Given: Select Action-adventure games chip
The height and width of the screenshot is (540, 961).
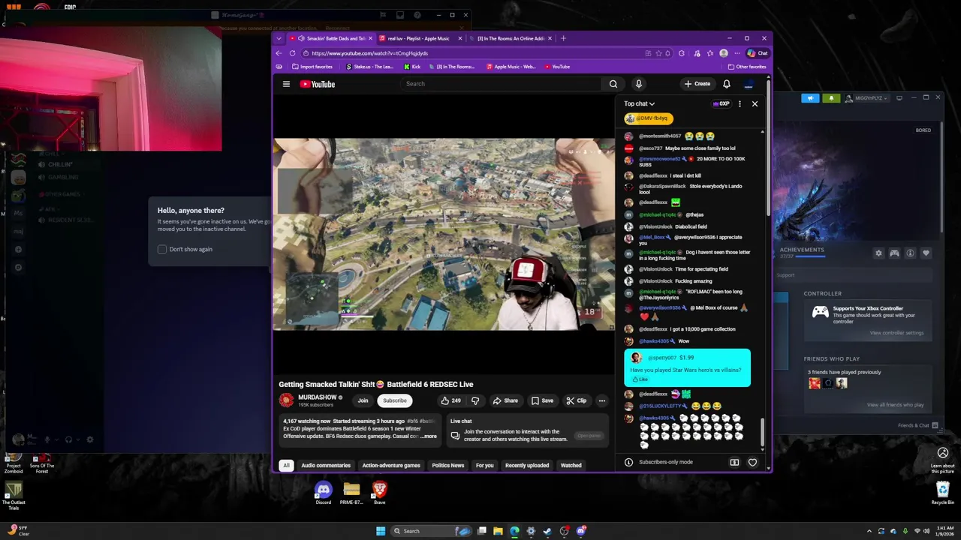Looking at the screenshot, I should pos(391,466).
